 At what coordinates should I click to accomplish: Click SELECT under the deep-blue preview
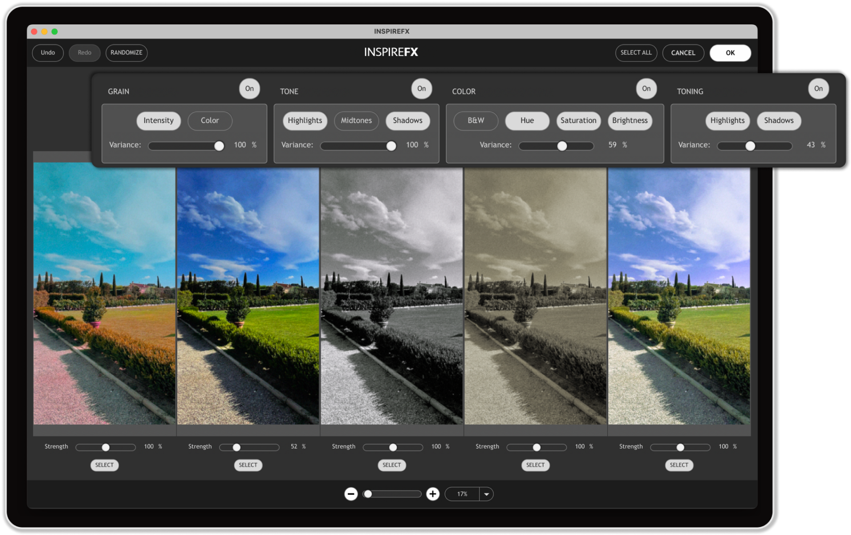pos(248,465)
